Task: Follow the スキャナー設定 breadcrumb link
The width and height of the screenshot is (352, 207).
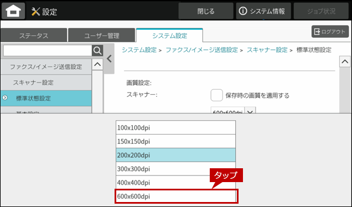Action: [267, 50]
